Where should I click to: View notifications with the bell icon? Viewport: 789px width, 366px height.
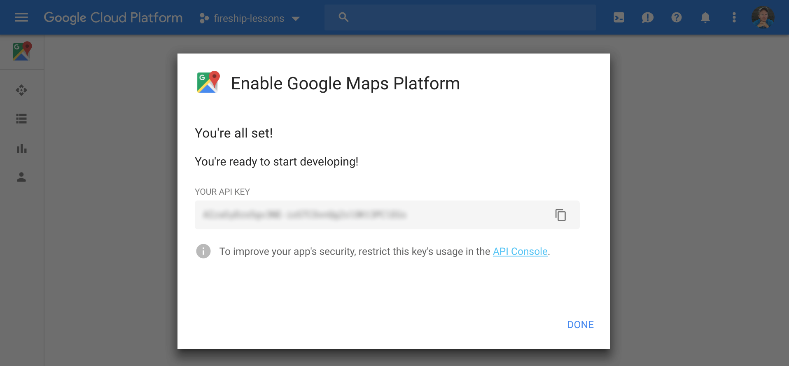tap(705, 17)
